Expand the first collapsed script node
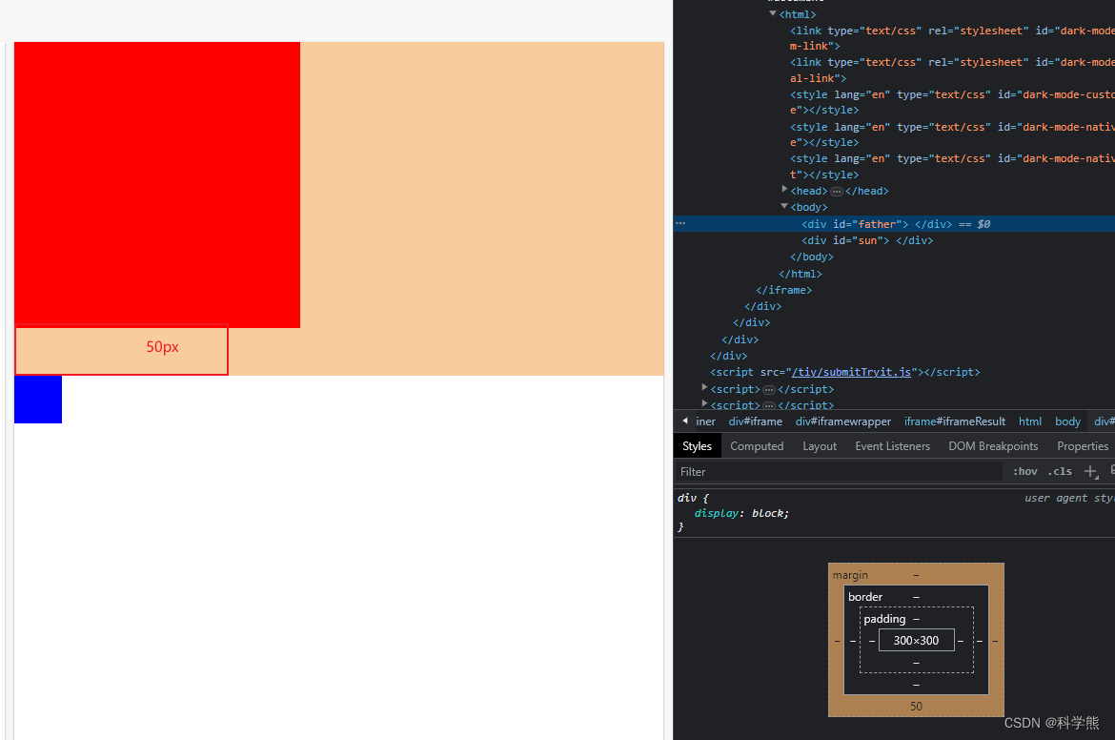Viewport: 1115px width, 740px height. coord(704,388)
